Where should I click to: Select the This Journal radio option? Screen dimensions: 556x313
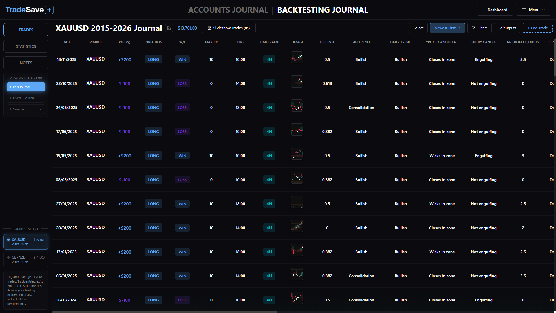pyautogui.click(x=26, y=87)
